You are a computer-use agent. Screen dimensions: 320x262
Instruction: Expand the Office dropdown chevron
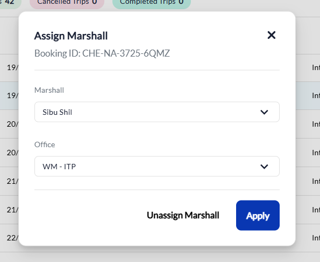coord(264,167)
